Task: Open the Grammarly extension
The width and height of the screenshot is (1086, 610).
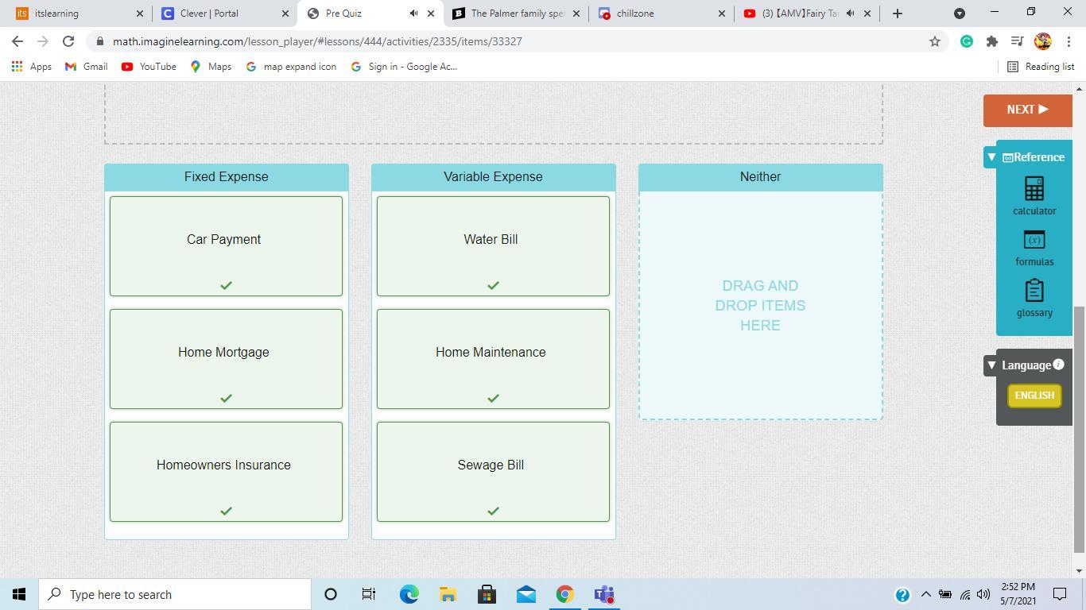Action: pyautogui.click(x=967, y=41)
